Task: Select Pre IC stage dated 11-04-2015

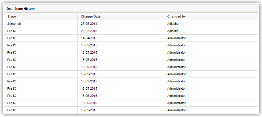Action: 12,38
